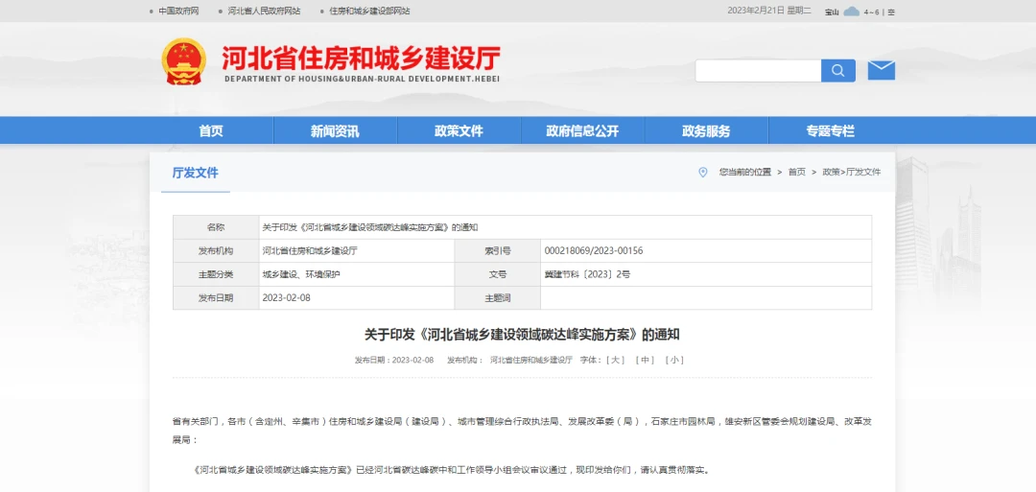Click the national emblem logo

pyautogui.click(x=183, y=61)
